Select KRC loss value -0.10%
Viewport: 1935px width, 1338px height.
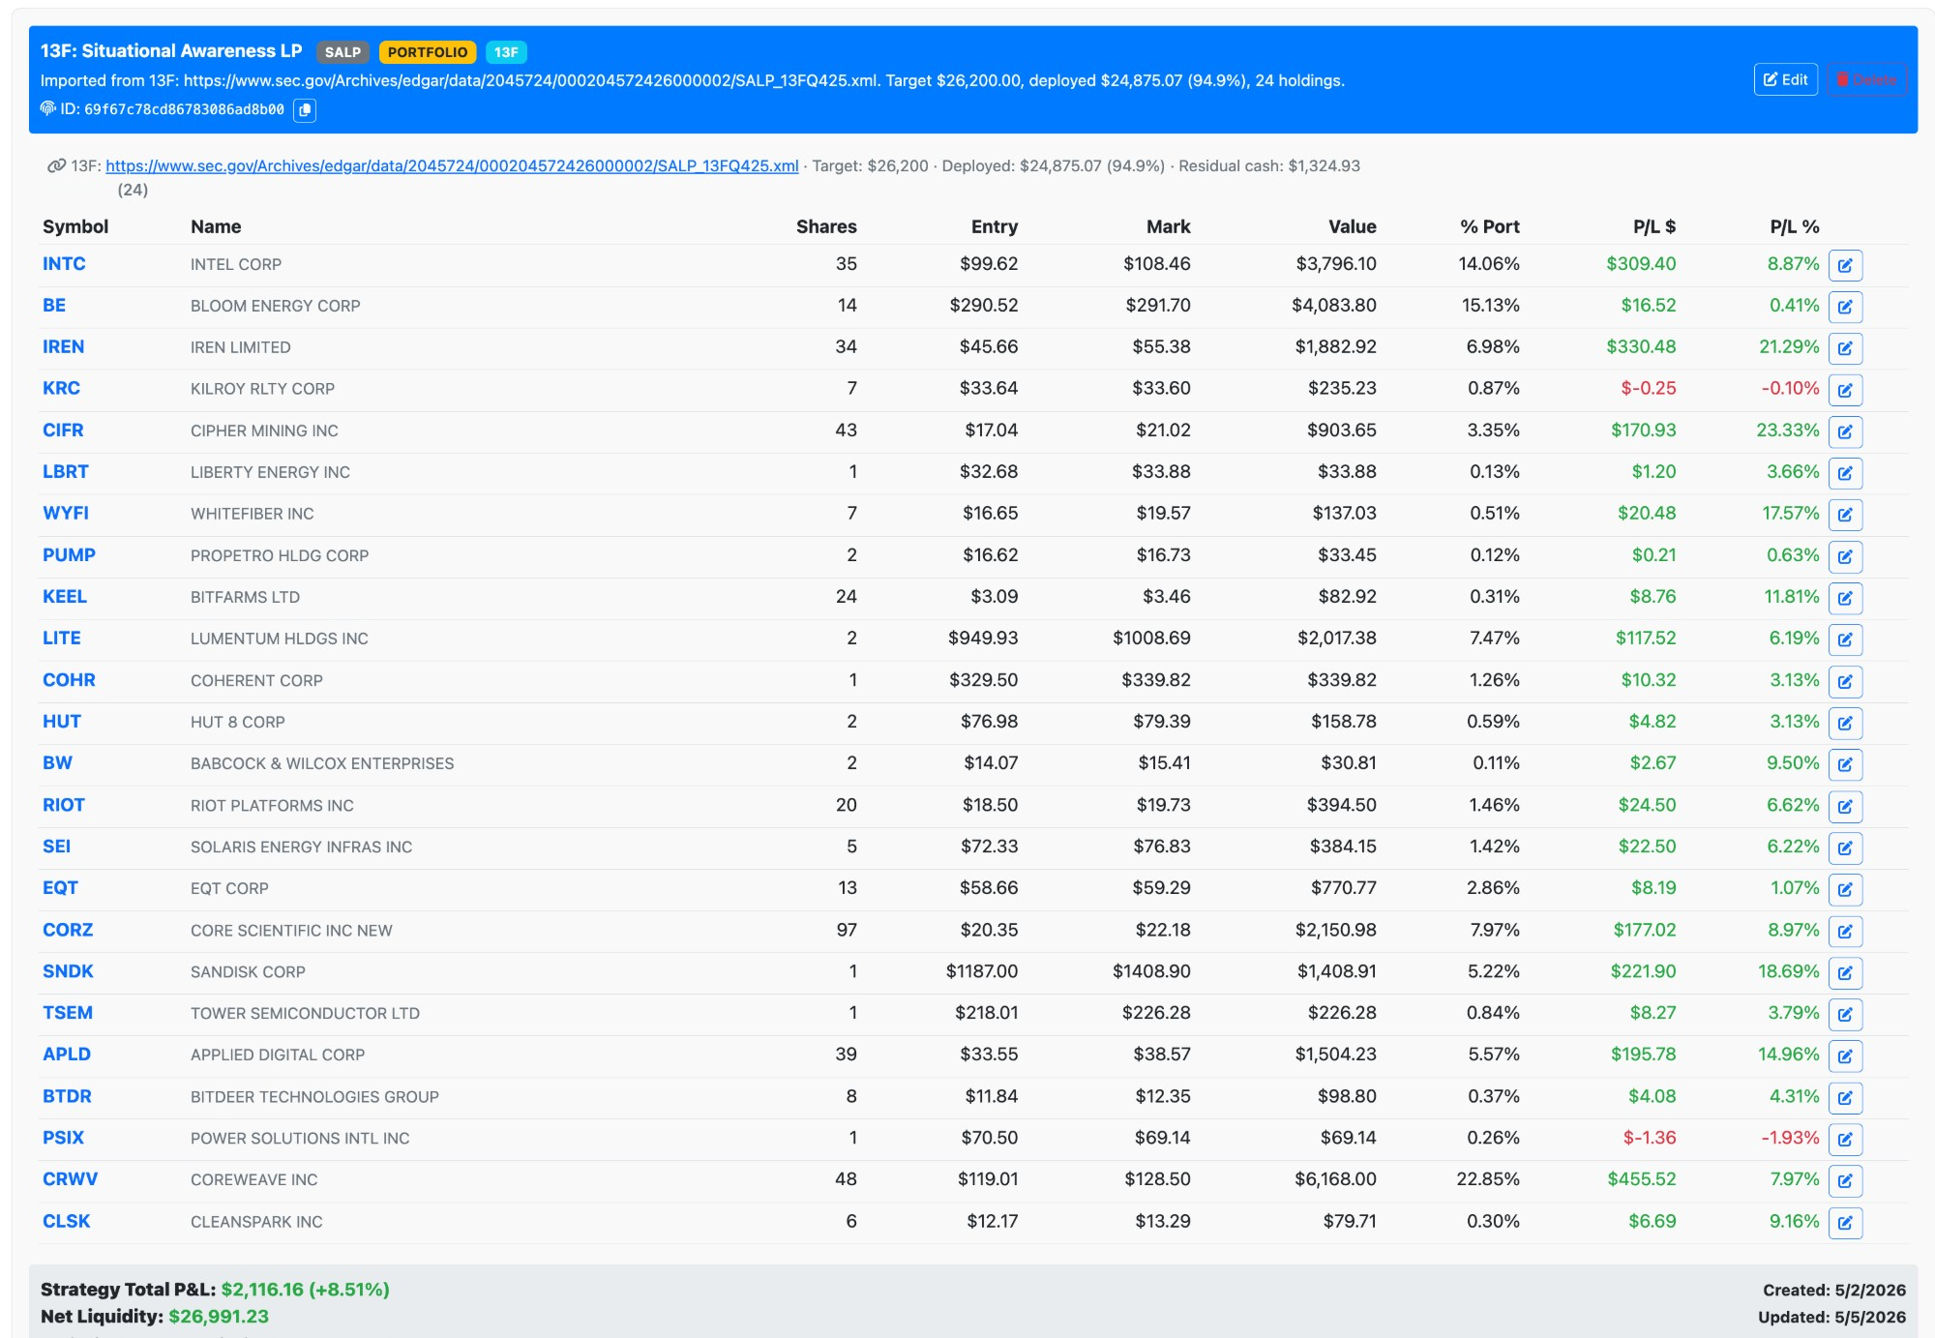click(1790, 388)
